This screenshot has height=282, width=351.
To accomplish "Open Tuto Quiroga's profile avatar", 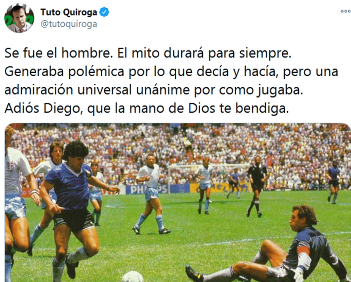I will point(19,18).
